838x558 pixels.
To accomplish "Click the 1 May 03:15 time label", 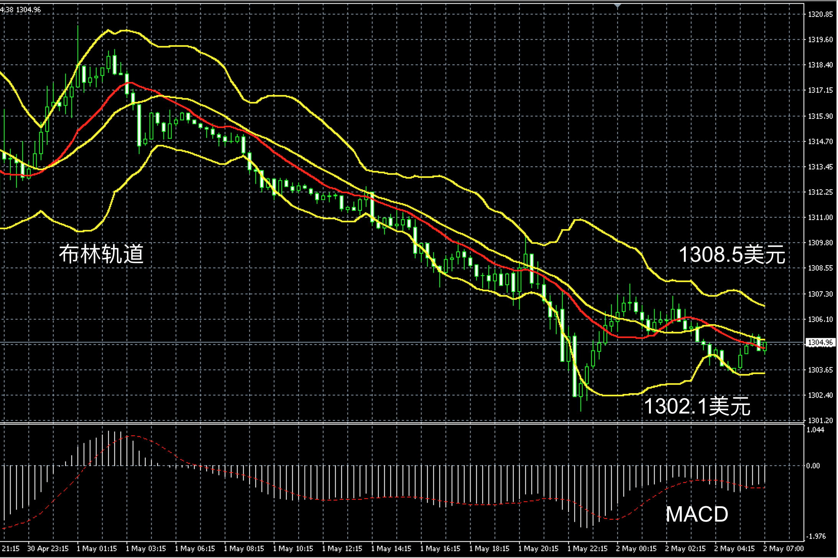I will 146,549.
